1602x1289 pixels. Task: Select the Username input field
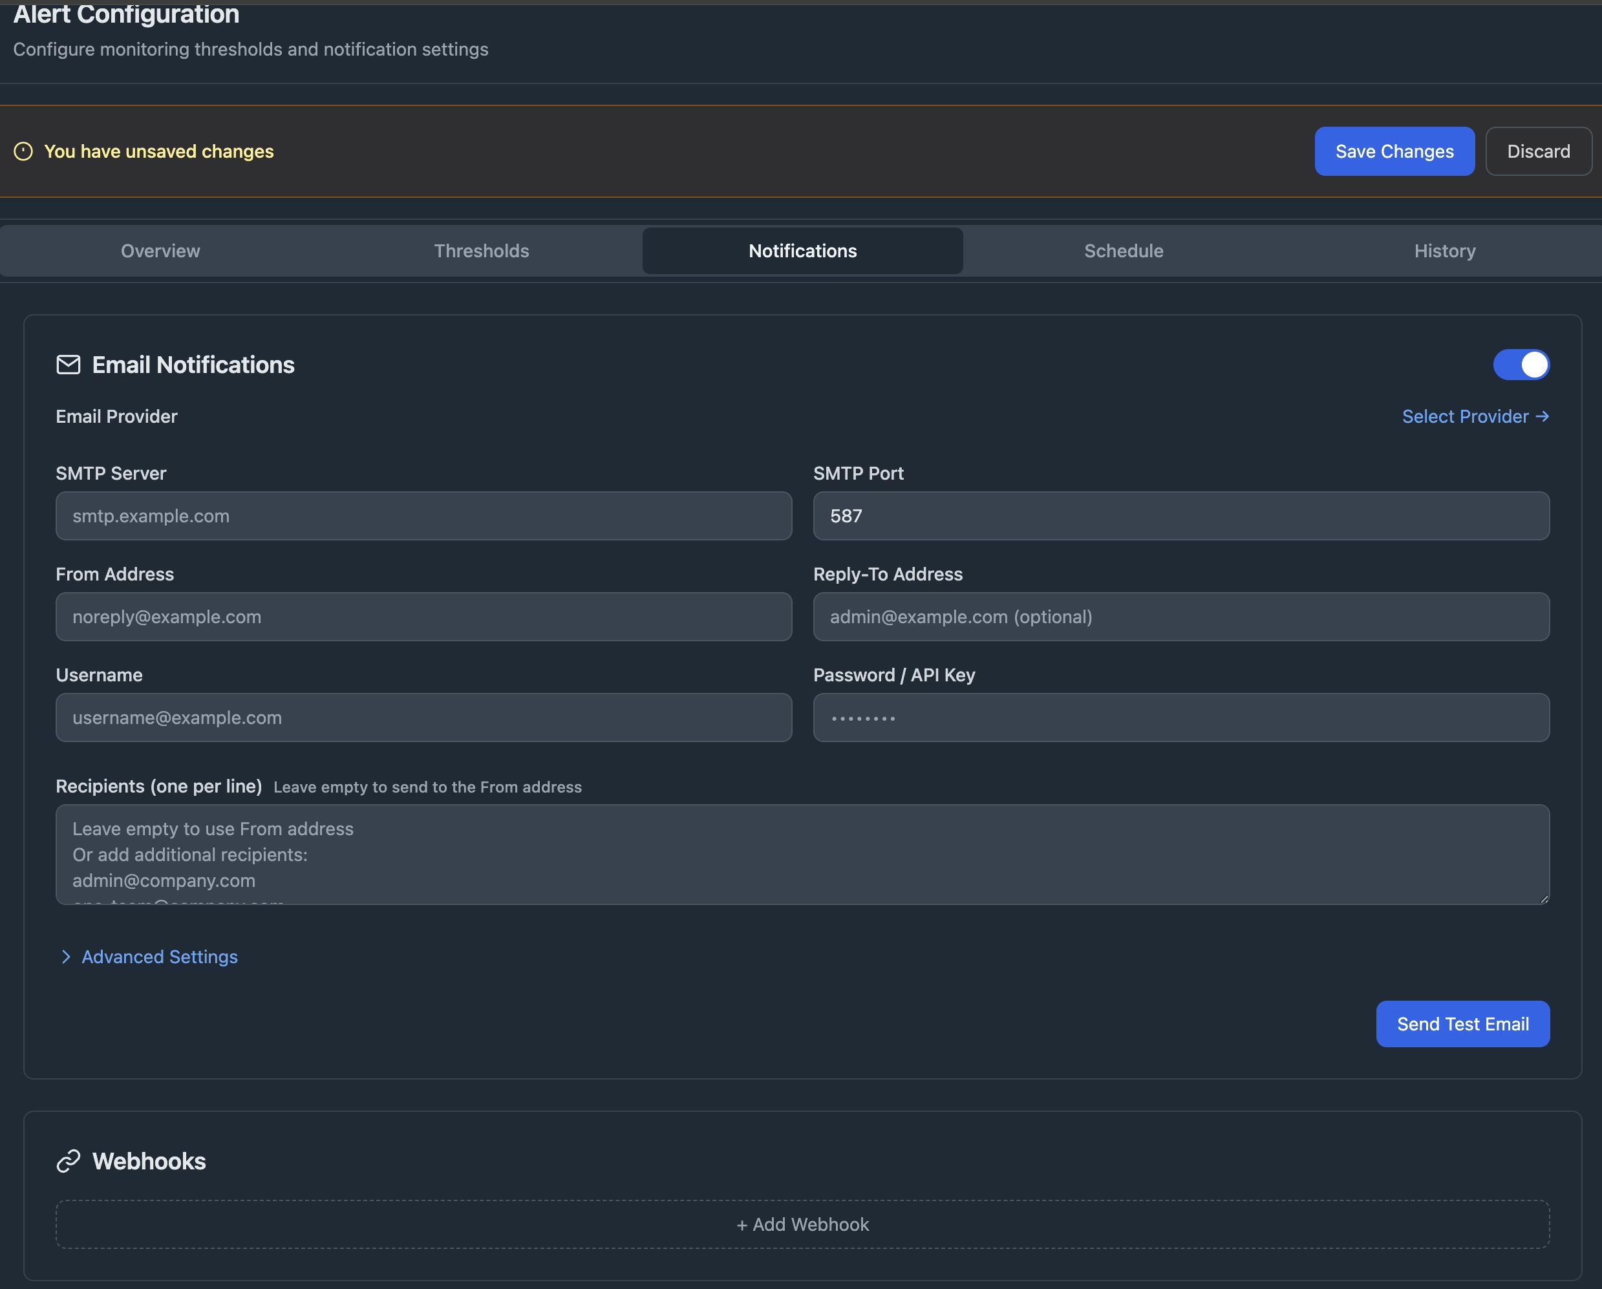point(423,718)
